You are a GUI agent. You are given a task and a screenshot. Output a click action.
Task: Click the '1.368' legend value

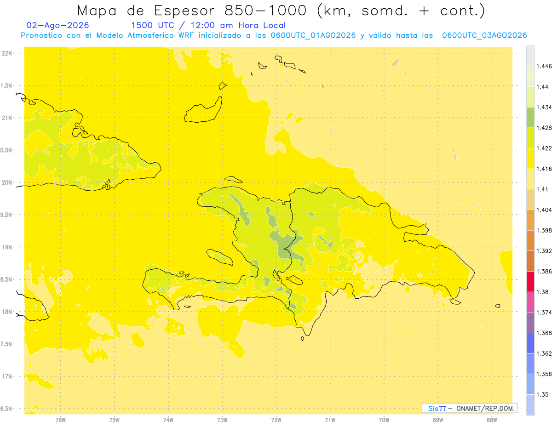[545, 333]
